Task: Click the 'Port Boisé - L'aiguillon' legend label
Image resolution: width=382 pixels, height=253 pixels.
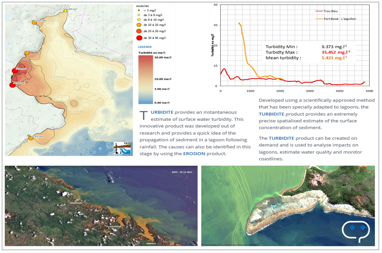Action: 340,19
